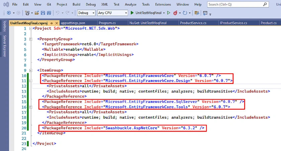The height and width of the screenshot is (151, 281).
Task: Open the Undo history dropdown arrow
Action: click(63, 13)
